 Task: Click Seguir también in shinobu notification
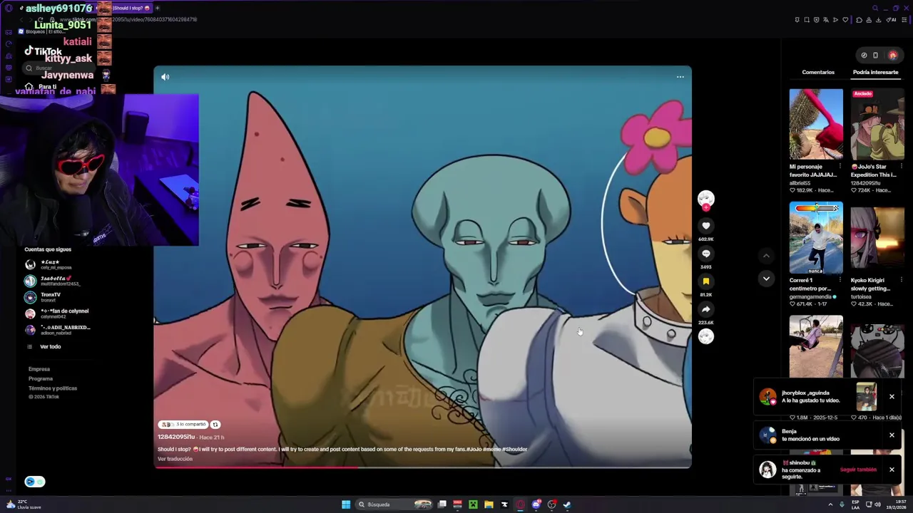coord(858,470)
